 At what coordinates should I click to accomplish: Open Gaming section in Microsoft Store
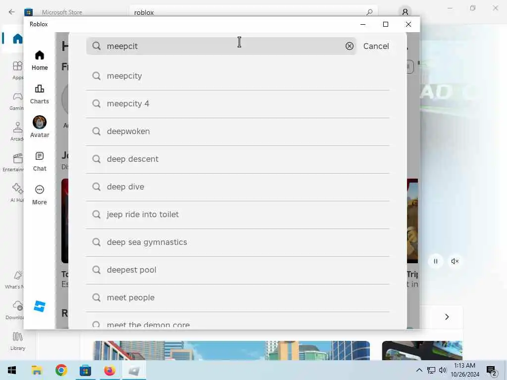tap(17, 101)
